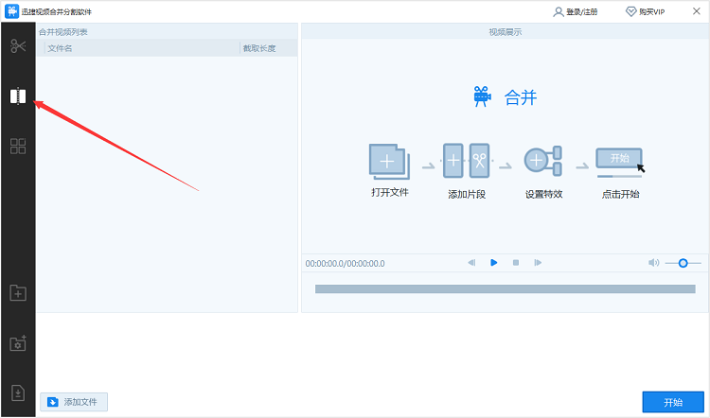This screenshot has height=418, width=710.
Task: Click the 文件名 column header
Action: [60, 48]
